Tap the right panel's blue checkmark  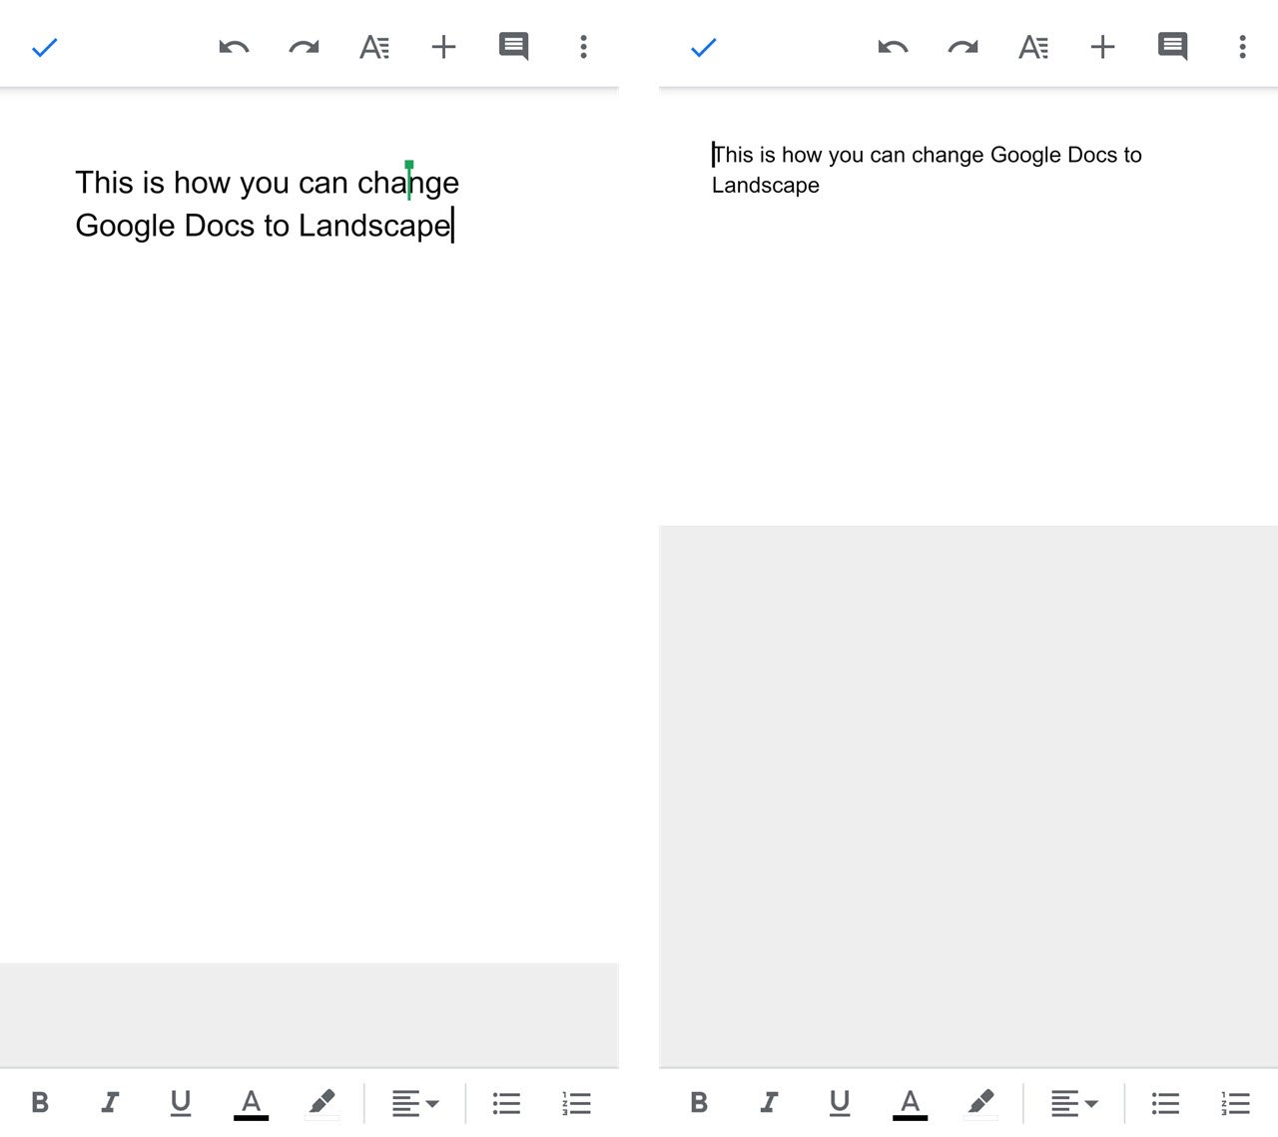point(703,46)
